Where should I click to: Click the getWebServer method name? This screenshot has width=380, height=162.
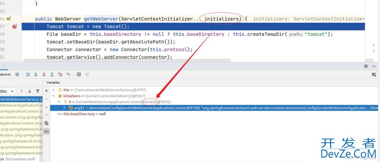coord(101,19)
